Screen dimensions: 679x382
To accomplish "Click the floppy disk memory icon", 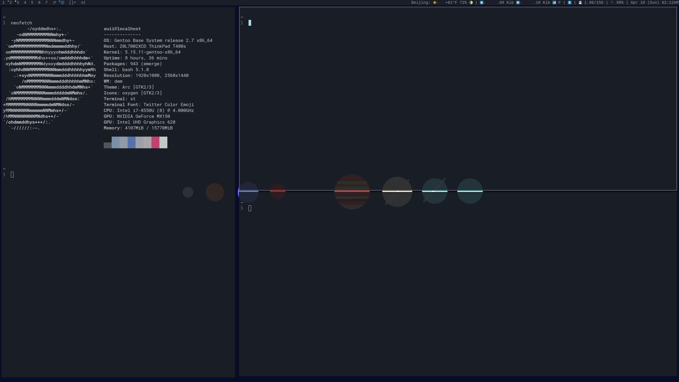I will click(580, 3).
